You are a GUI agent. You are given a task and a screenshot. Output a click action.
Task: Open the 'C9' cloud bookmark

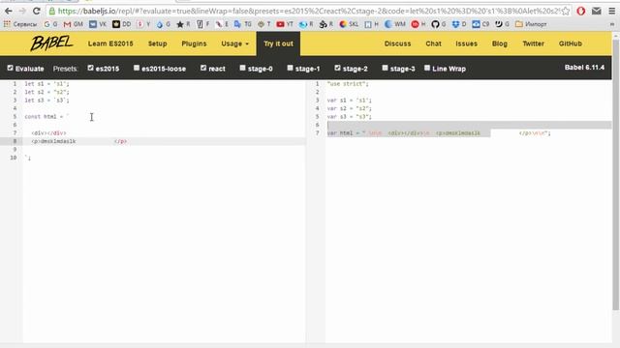click(x=480, y=24)
